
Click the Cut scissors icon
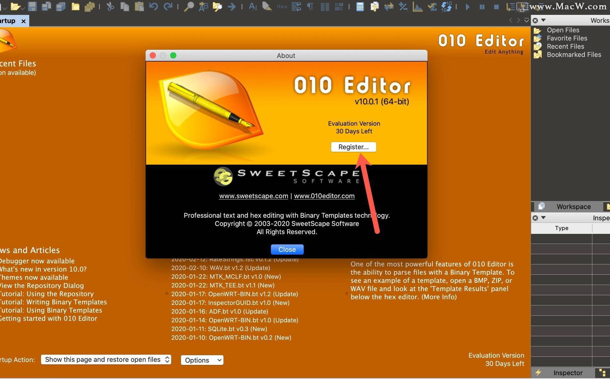[111, 6]
